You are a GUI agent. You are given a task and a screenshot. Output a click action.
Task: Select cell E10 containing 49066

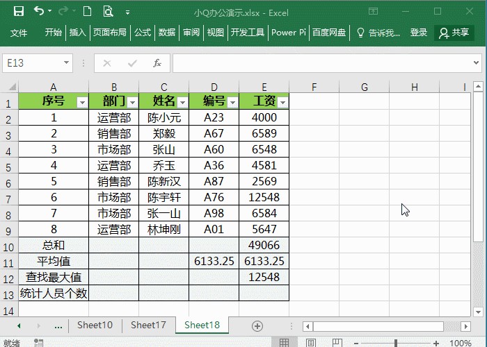coord(264,245)
